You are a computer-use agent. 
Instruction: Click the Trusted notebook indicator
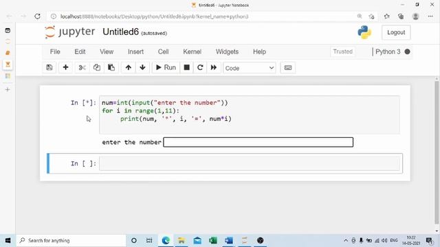click(x=342, y=51)
